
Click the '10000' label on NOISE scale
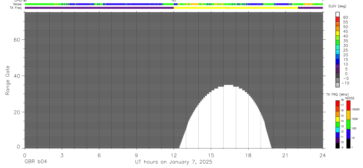click(355, 109)
